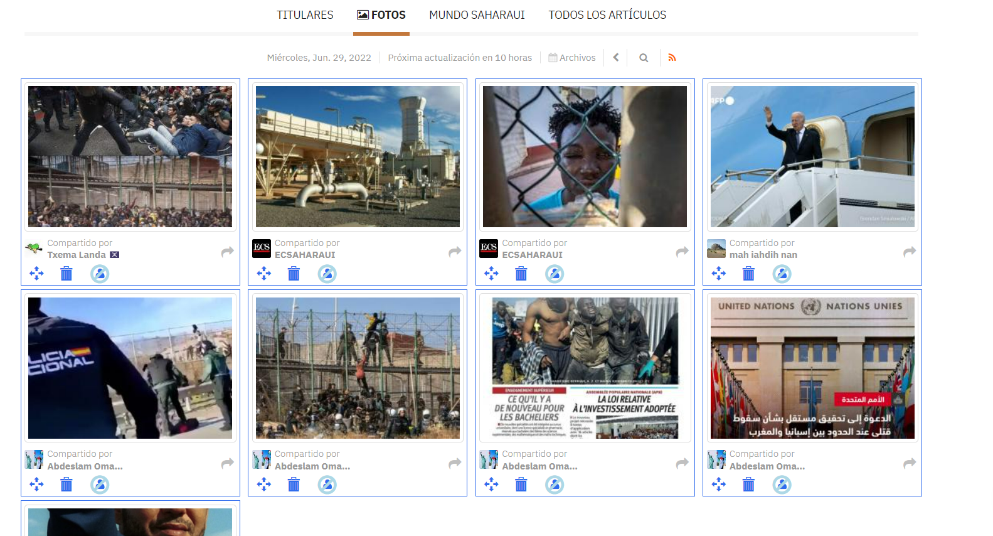Move the Txema Landa photo card

pos(36,273)
